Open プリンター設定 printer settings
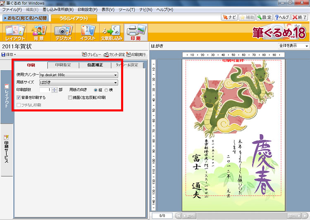 [114, 54]
